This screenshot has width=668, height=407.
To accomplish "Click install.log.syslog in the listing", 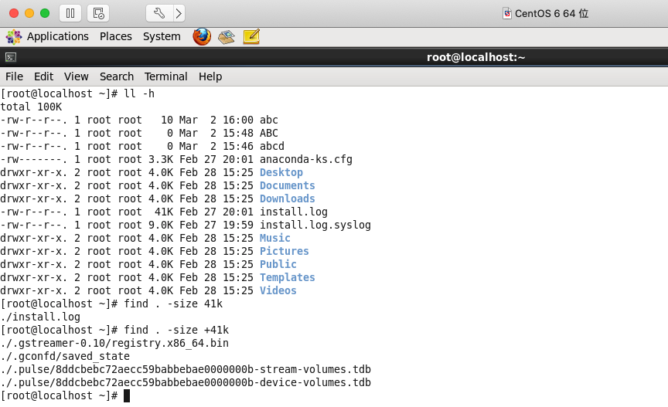I will [315, 226].
